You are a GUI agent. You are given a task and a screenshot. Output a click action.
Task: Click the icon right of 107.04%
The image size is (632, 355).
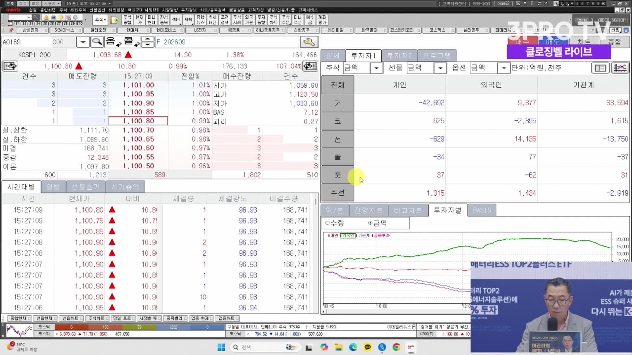pos(310,66)
